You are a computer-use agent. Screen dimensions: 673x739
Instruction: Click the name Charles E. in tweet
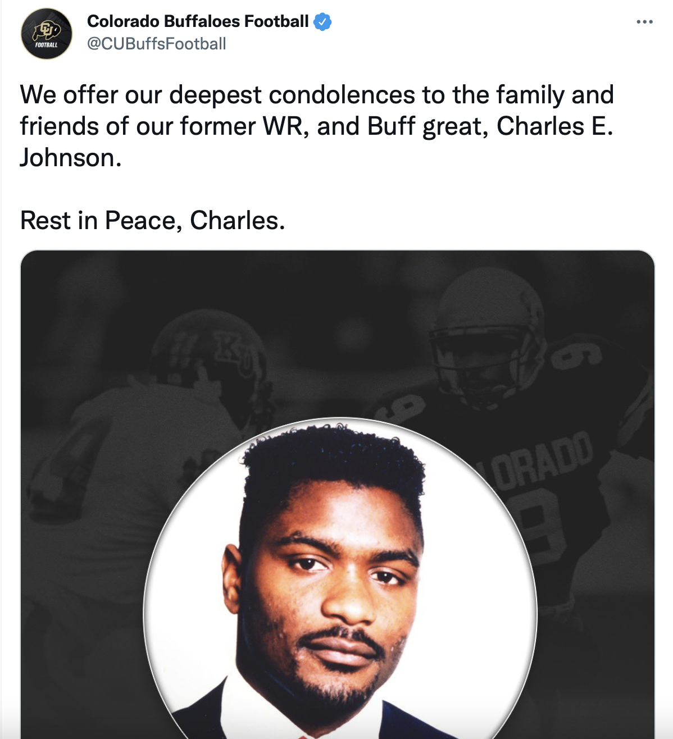(x=554, y=126)
